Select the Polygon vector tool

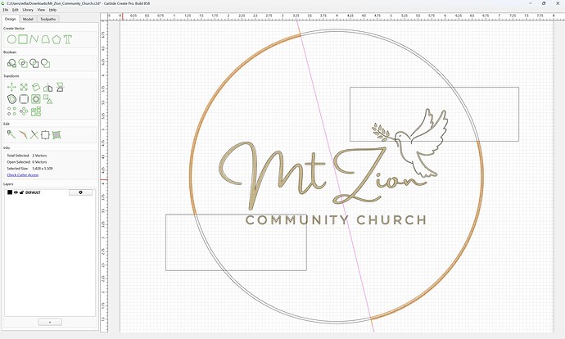(56, 39)
